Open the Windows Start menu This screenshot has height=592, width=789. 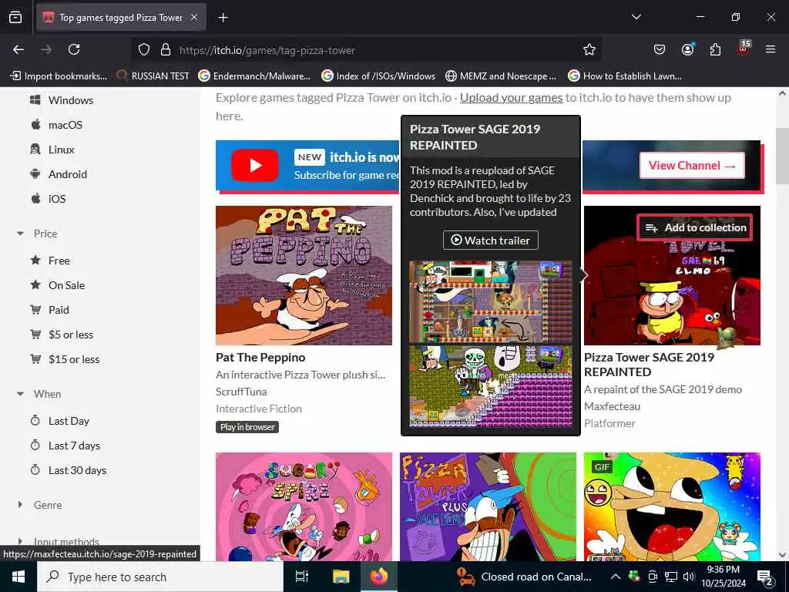(x=18, y=577)
